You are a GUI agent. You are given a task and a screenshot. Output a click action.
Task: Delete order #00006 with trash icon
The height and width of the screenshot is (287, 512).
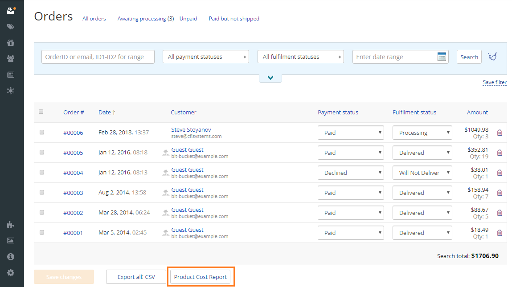point(500,133)
